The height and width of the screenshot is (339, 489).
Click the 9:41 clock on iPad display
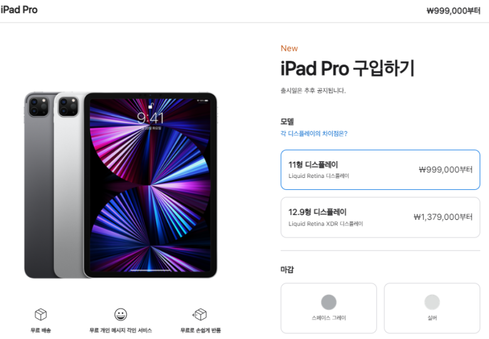pyautogui.click(x=150, y=118)
